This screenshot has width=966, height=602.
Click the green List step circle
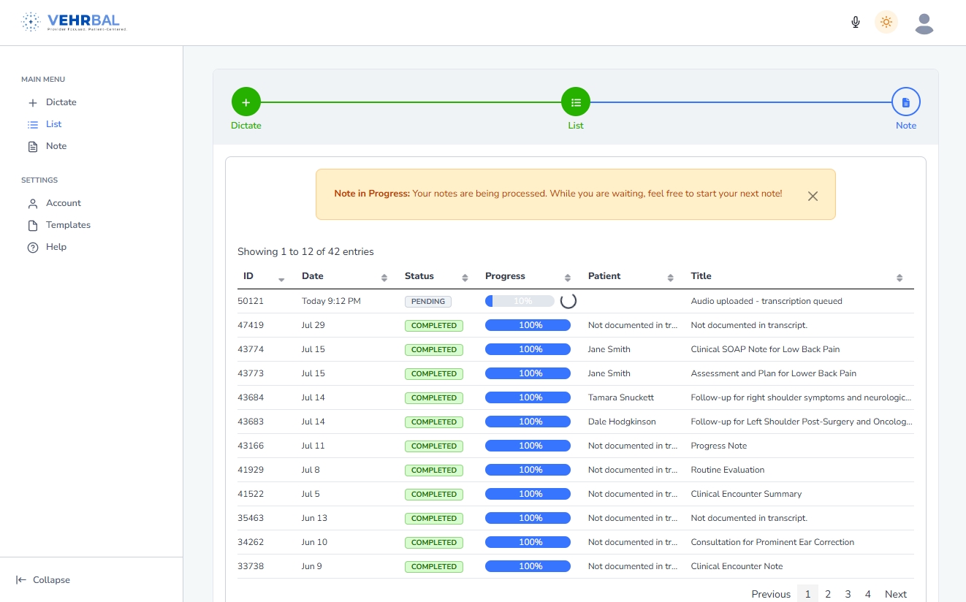tap(576, 102)
